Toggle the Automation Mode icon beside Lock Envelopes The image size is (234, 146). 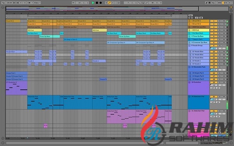click(197, 18)
